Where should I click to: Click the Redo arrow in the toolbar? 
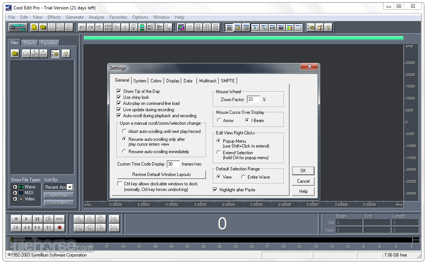91,27
